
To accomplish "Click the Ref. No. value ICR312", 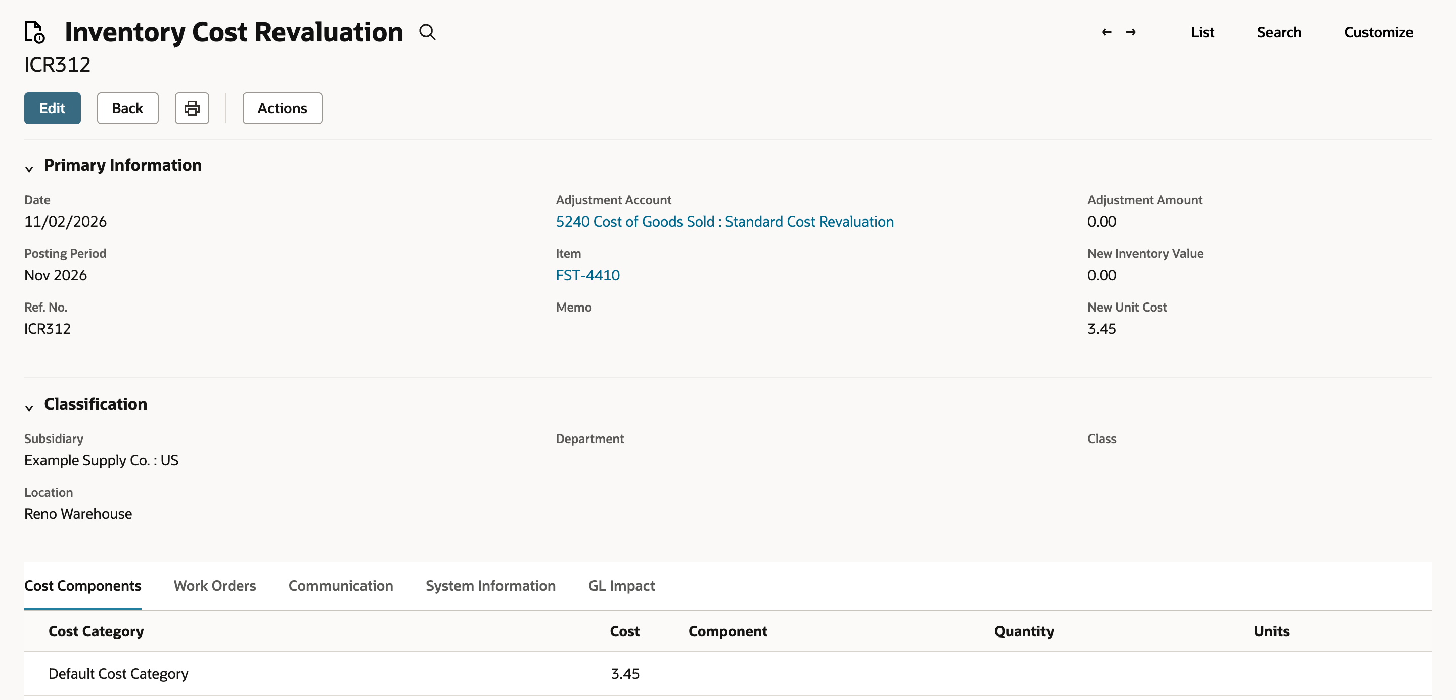I will (48, 329).
